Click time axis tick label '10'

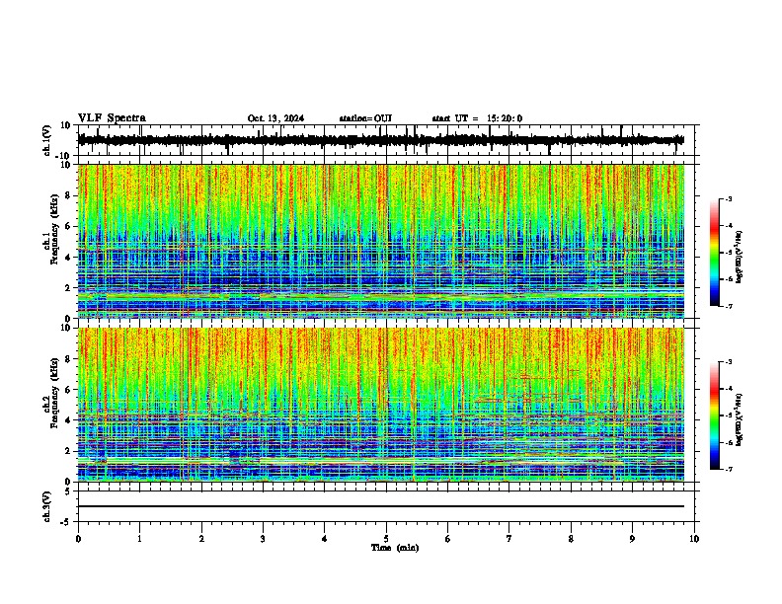tap(694, 539)
